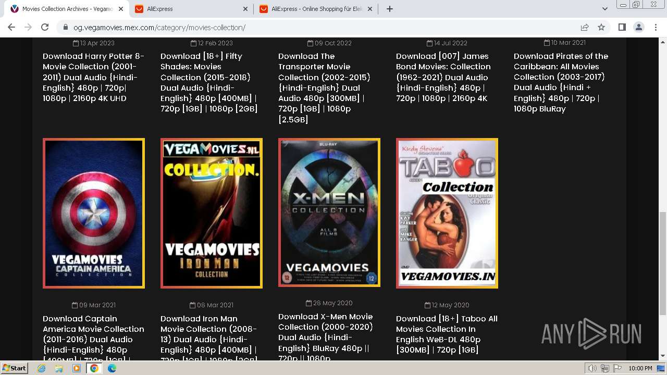The image size is (667, 375).
Task: Share this page icon in address bar
Action: coord(585,27)
